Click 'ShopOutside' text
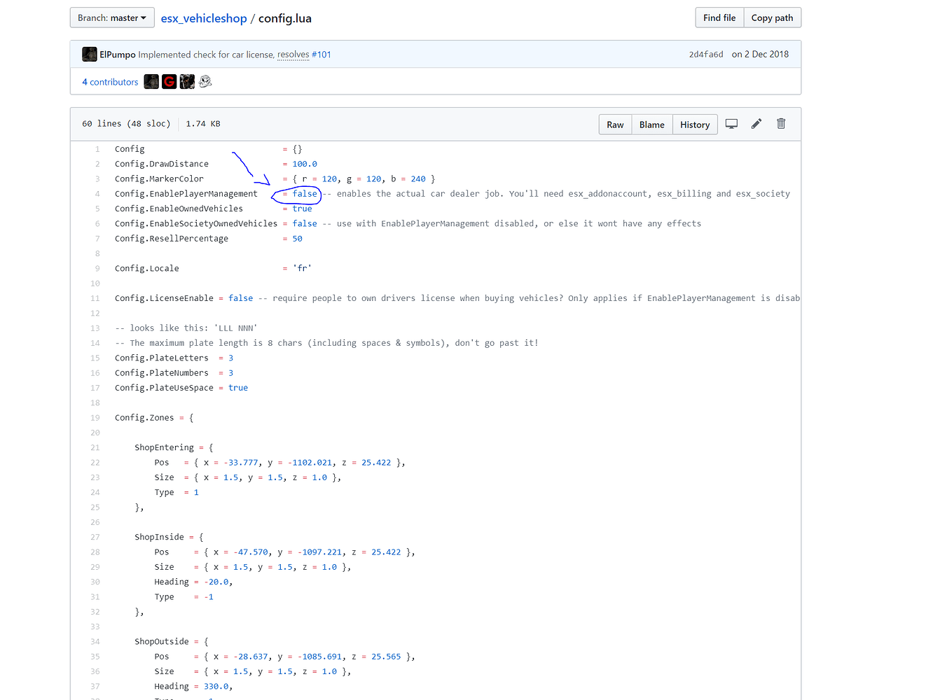933x700 pixels. click(x=162, y=641)
